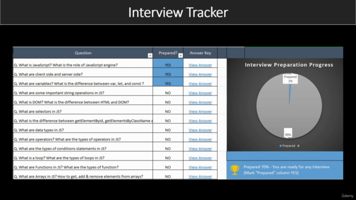Open View Answer for selectors in JS
The image size is (356, 200).
click(200, 112)
